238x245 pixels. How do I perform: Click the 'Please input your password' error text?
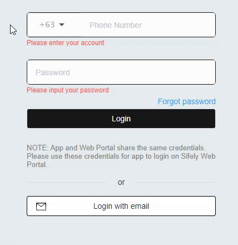click(x=68, y=90)
